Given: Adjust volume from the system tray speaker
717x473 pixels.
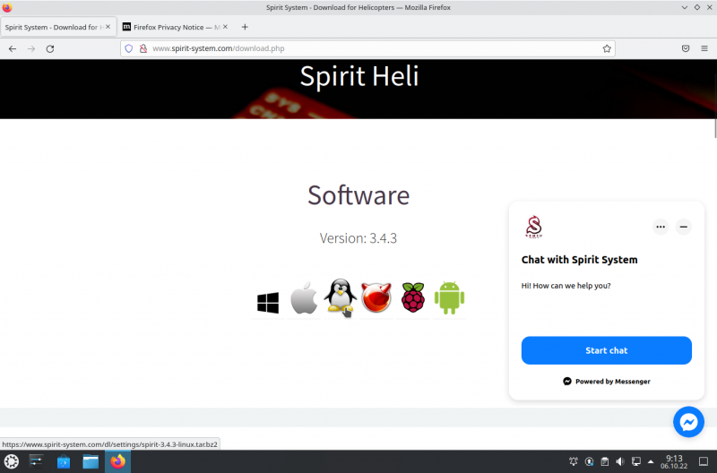Looking at the screenshot, I should pyautogui.click(x=619, y=462).
